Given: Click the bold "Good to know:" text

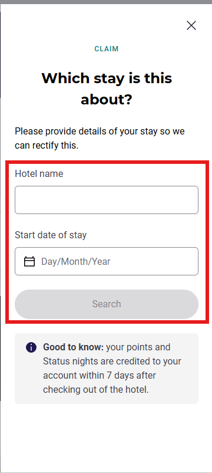Looking at the screenshot, I should tap(74, 347).
